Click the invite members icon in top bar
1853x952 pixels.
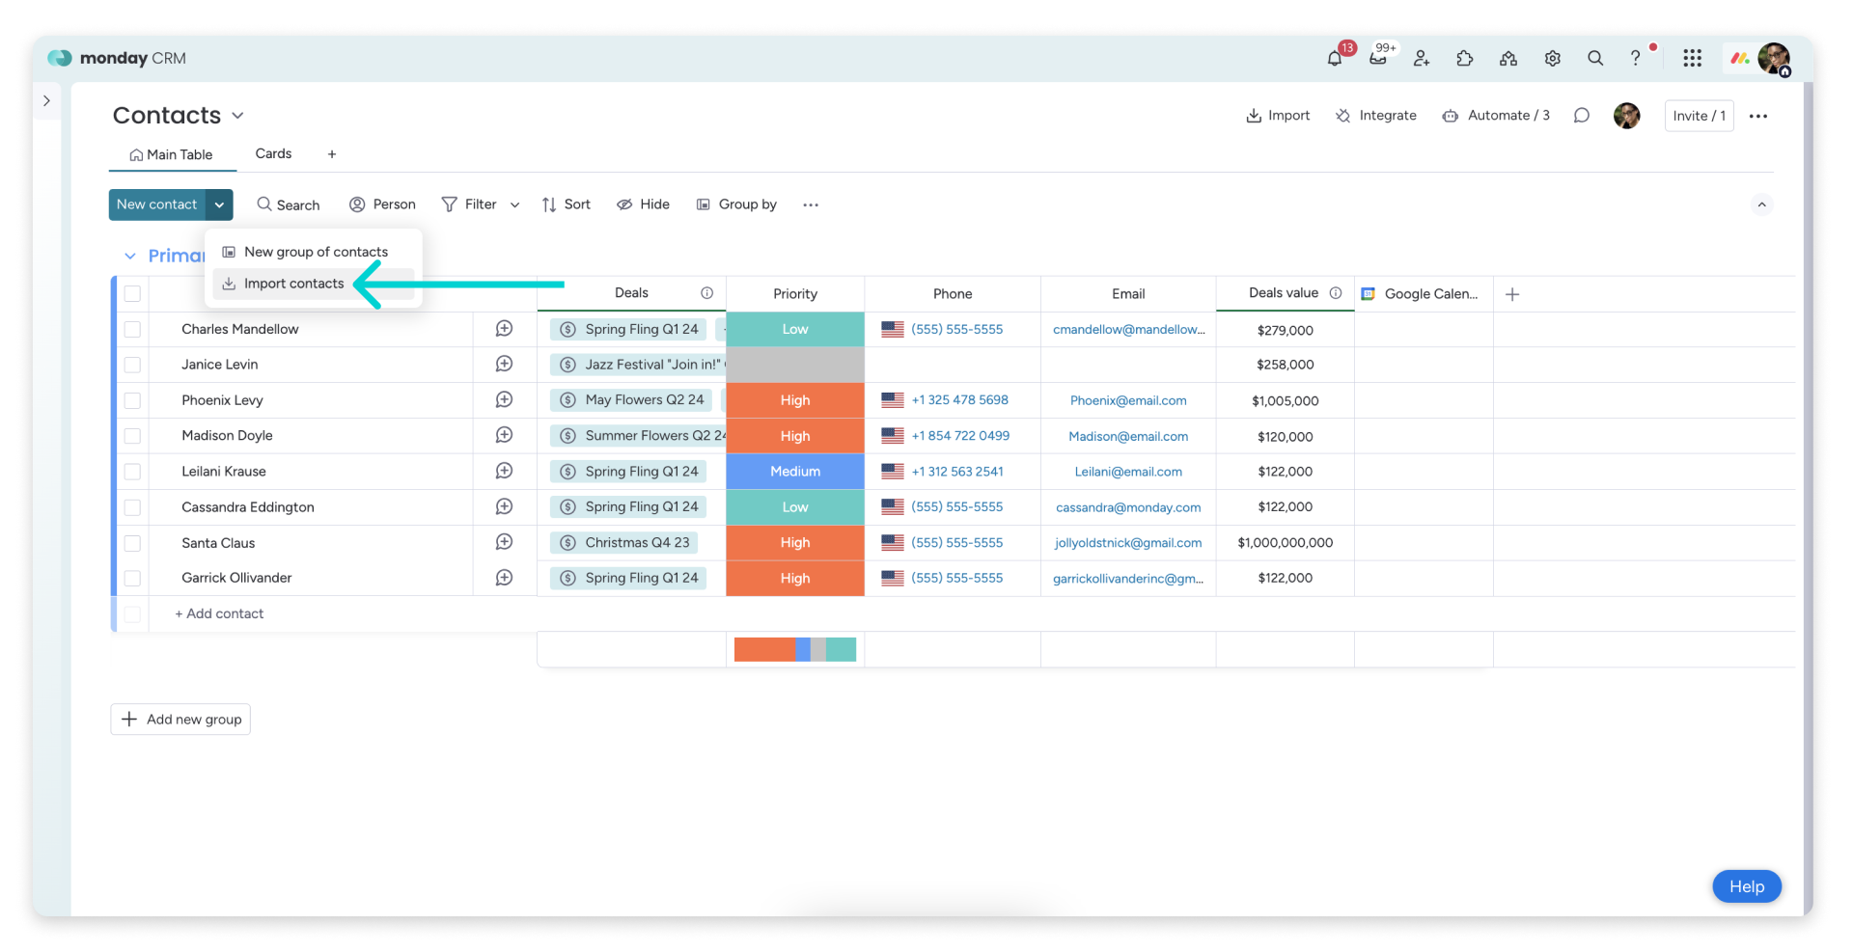coord(1422,58)
